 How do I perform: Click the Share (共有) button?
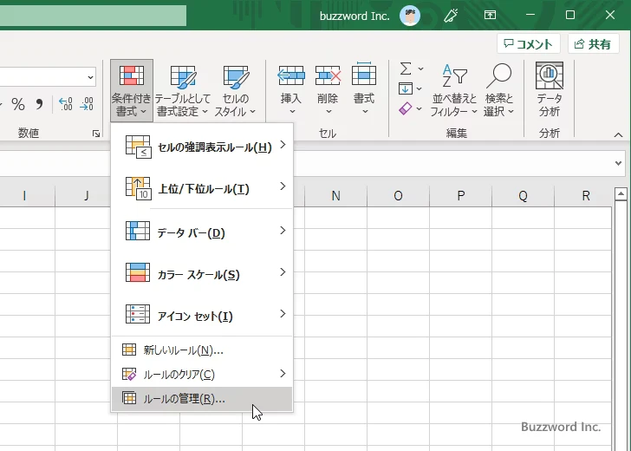tap(593, 43)
